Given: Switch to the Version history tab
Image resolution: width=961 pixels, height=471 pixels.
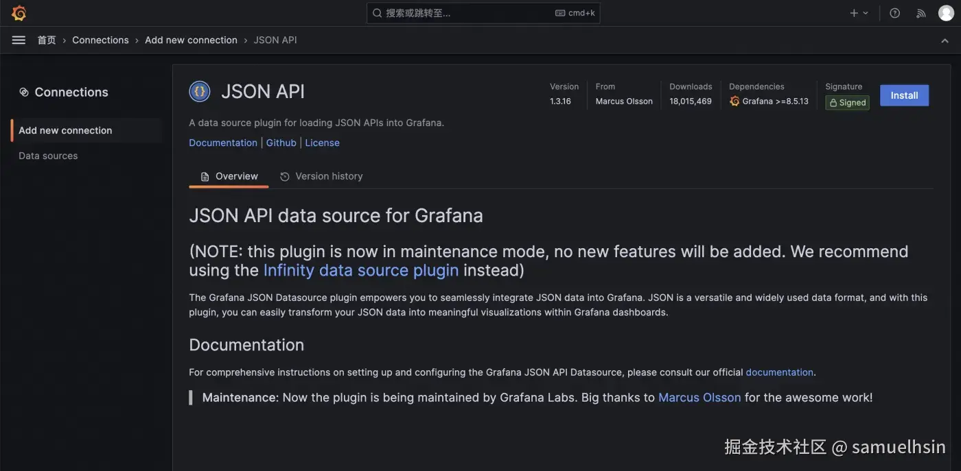Looking at the screenshot, I should (321, 176).
